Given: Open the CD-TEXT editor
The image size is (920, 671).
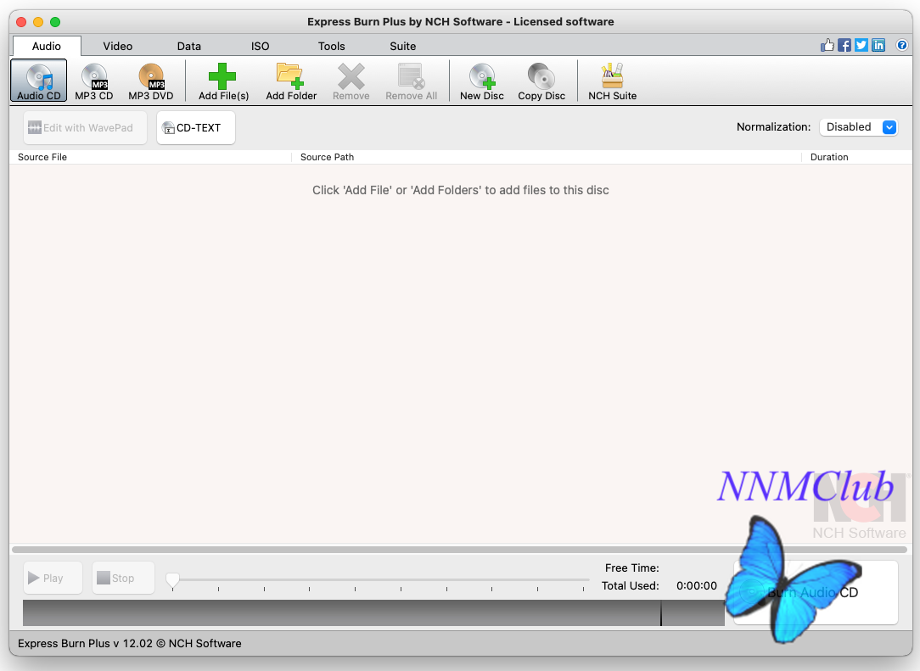Looking at the screenshot, I should 196,128.
